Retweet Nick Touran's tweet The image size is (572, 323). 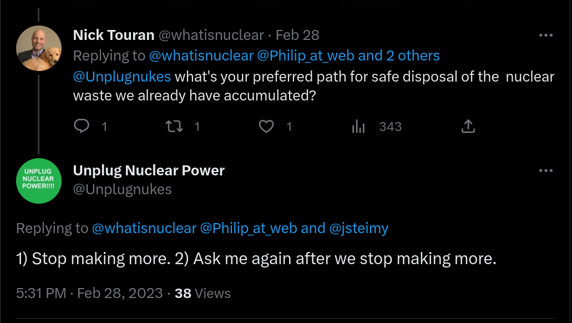coord(175,127)
